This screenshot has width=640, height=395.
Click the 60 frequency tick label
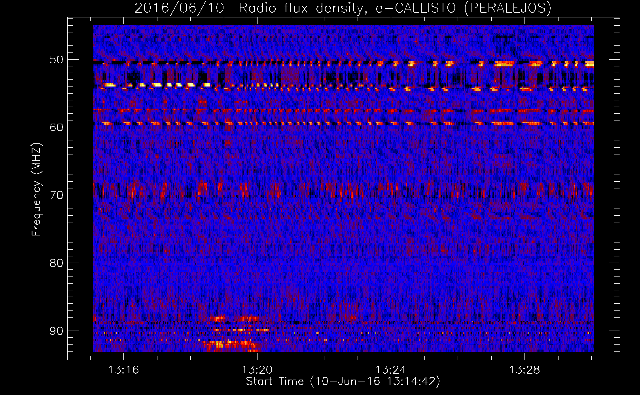tap(57, 127)
